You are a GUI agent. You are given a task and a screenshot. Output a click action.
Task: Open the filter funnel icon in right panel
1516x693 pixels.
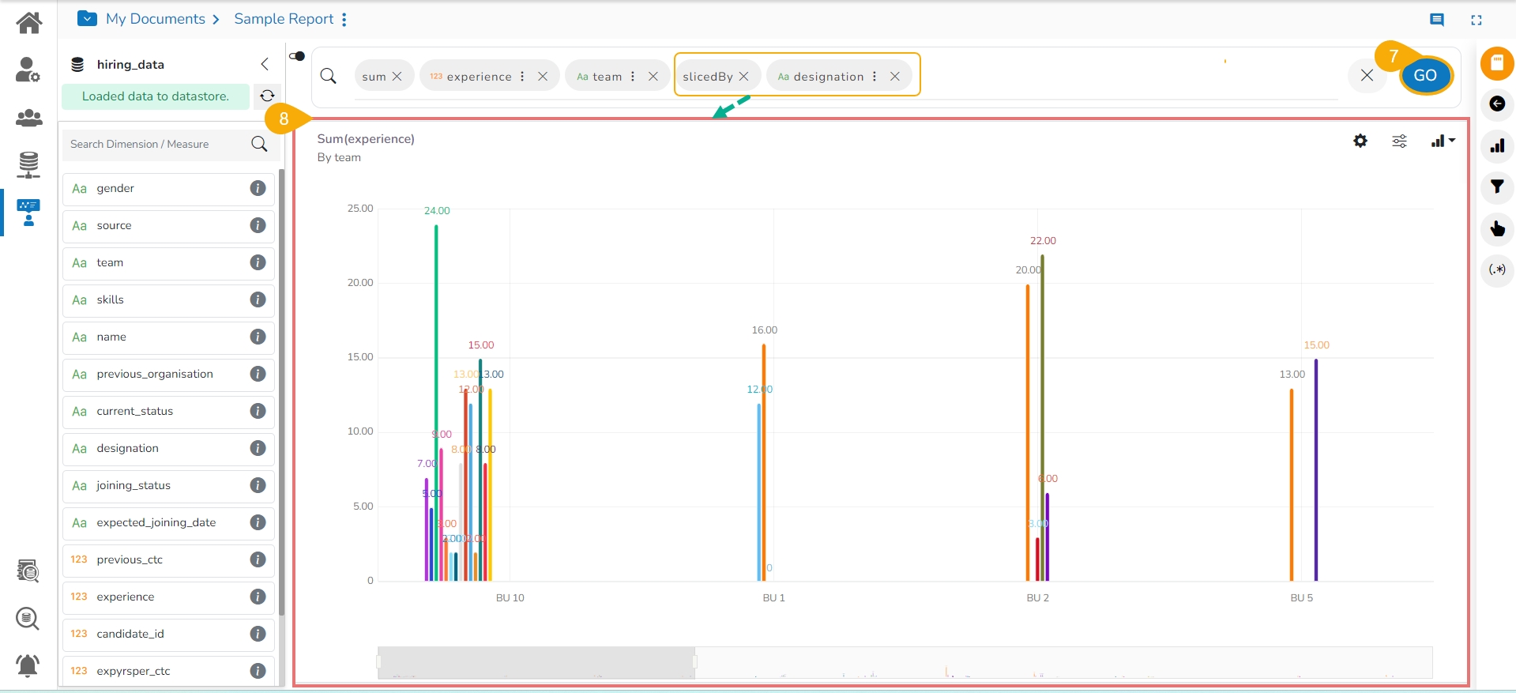(x=1497, y=187)
